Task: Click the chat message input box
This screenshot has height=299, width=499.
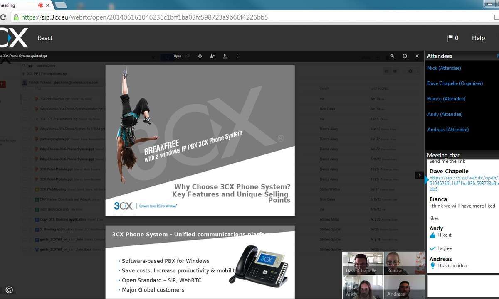Action: [463, 286]
